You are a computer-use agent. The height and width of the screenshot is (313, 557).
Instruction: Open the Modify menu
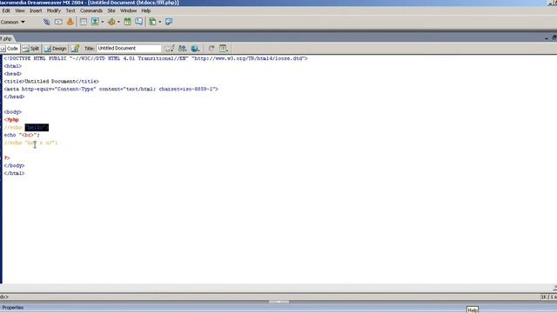(54, 10)
